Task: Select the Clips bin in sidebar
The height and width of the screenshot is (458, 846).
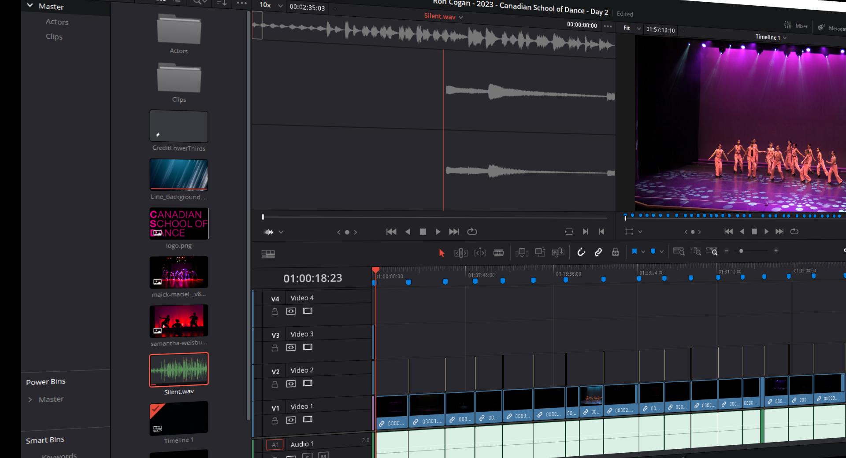Action: pos(54,37)
